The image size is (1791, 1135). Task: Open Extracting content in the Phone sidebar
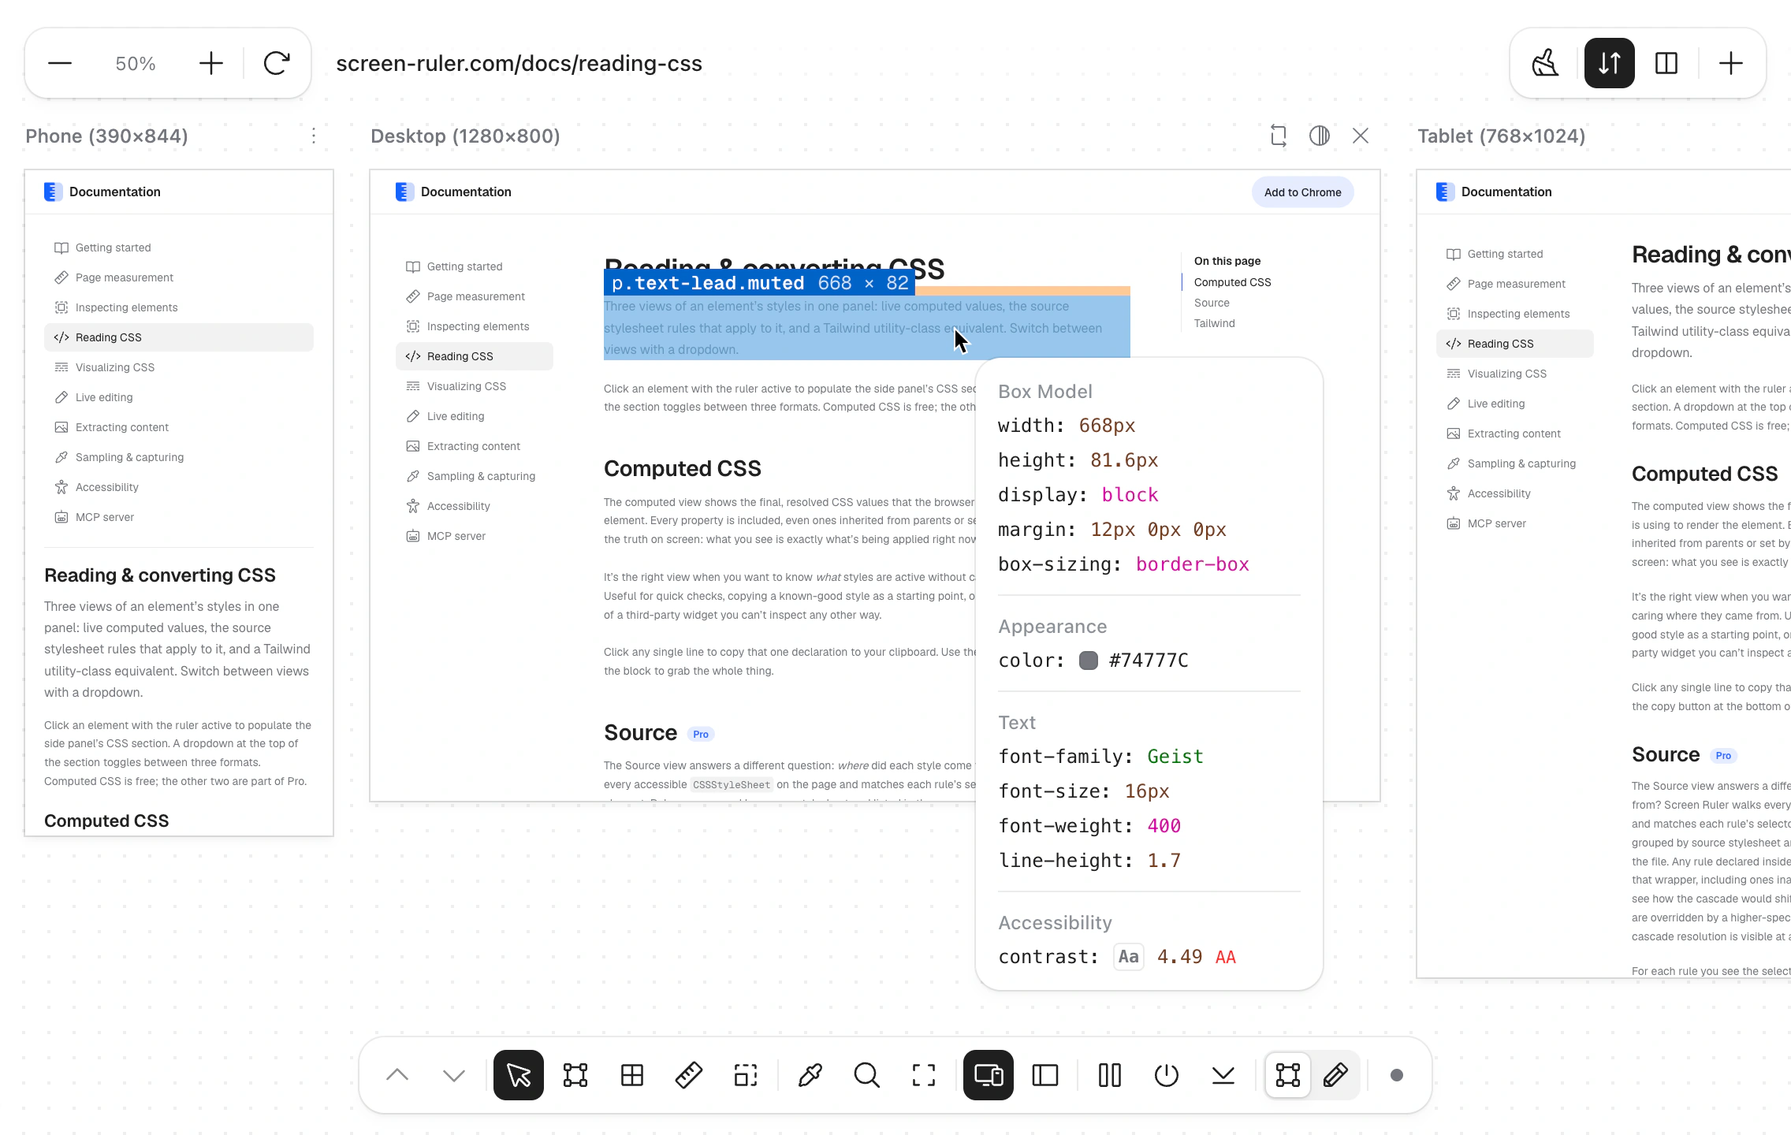(179, 427)
